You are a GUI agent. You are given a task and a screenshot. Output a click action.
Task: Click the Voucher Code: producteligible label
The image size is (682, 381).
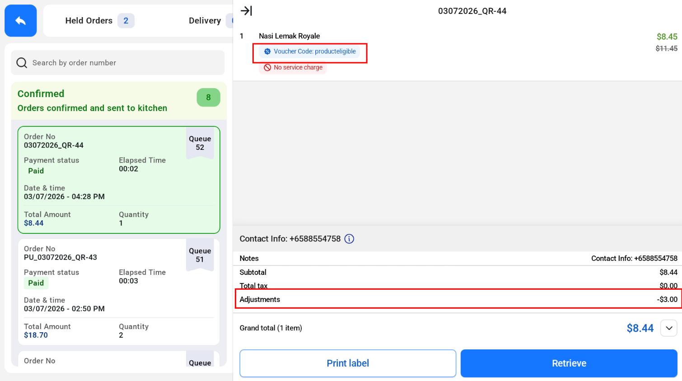[315, 51]
